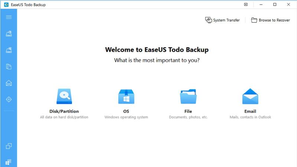Select Mail backup sidebar icon
This screenshot has width=297, height=167.
(x=9, y=83)
